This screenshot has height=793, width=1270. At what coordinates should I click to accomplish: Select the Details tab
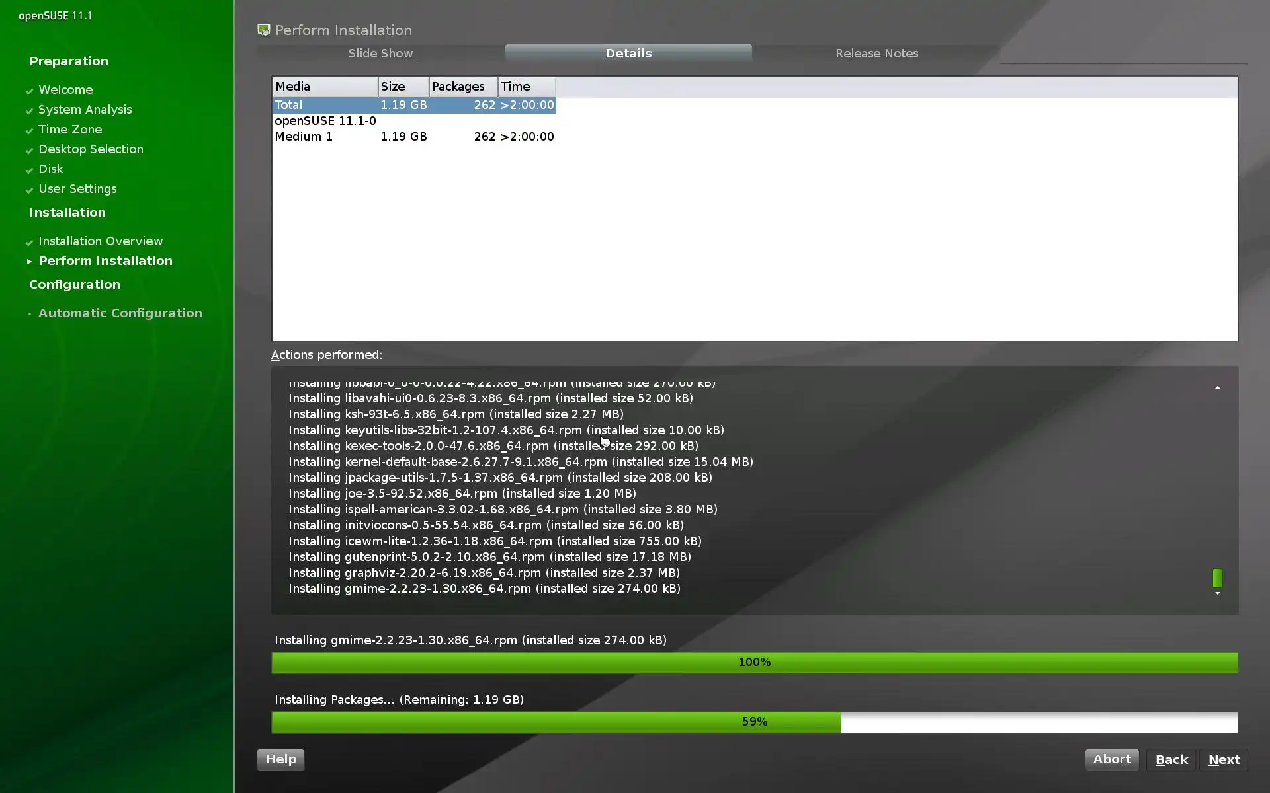(x=628, y=54)
